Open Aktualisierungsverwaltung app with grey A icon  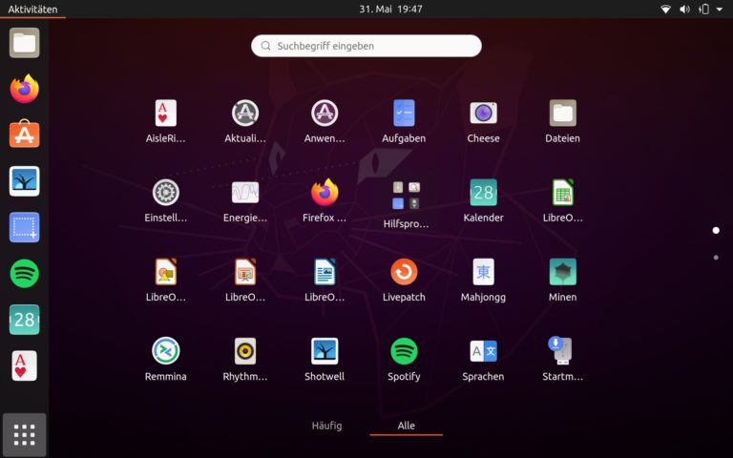245,114
